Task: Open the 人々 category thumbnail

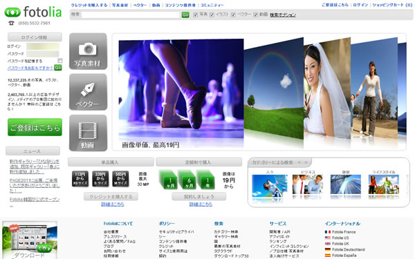Action: (270, 186)
